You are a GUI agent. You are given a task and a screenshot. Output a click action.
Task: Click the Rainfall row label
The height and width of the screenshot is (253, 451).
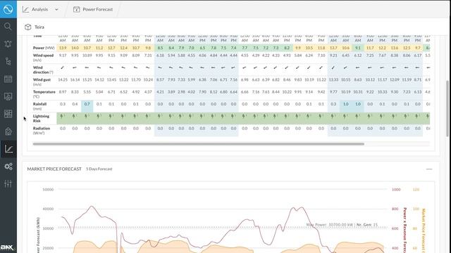pyautogui.click(x=39, y=106)
